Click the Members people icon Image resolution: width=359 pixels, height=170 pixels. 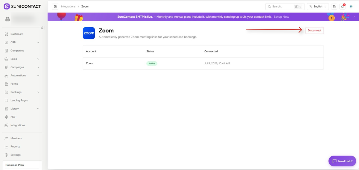coord(6,138)
